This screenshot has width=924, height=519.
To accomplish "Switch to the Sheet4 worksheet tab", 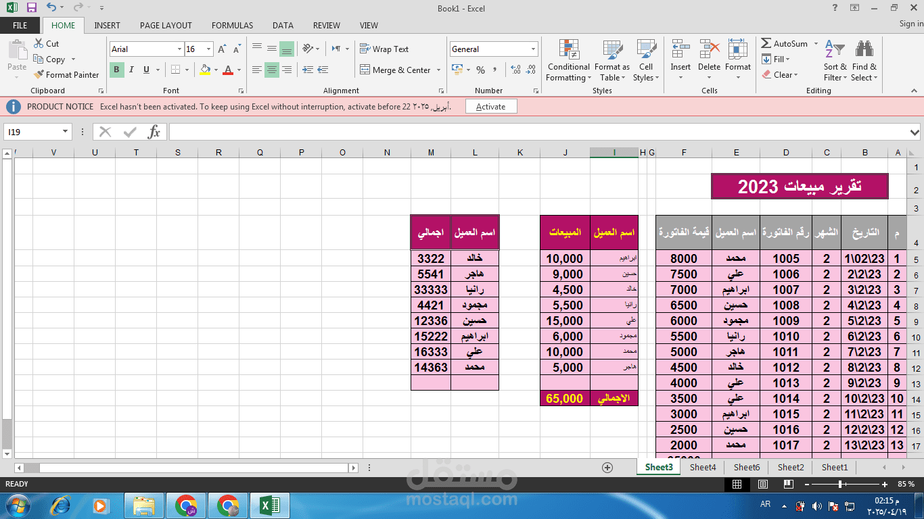I will (x=703, y=467).
